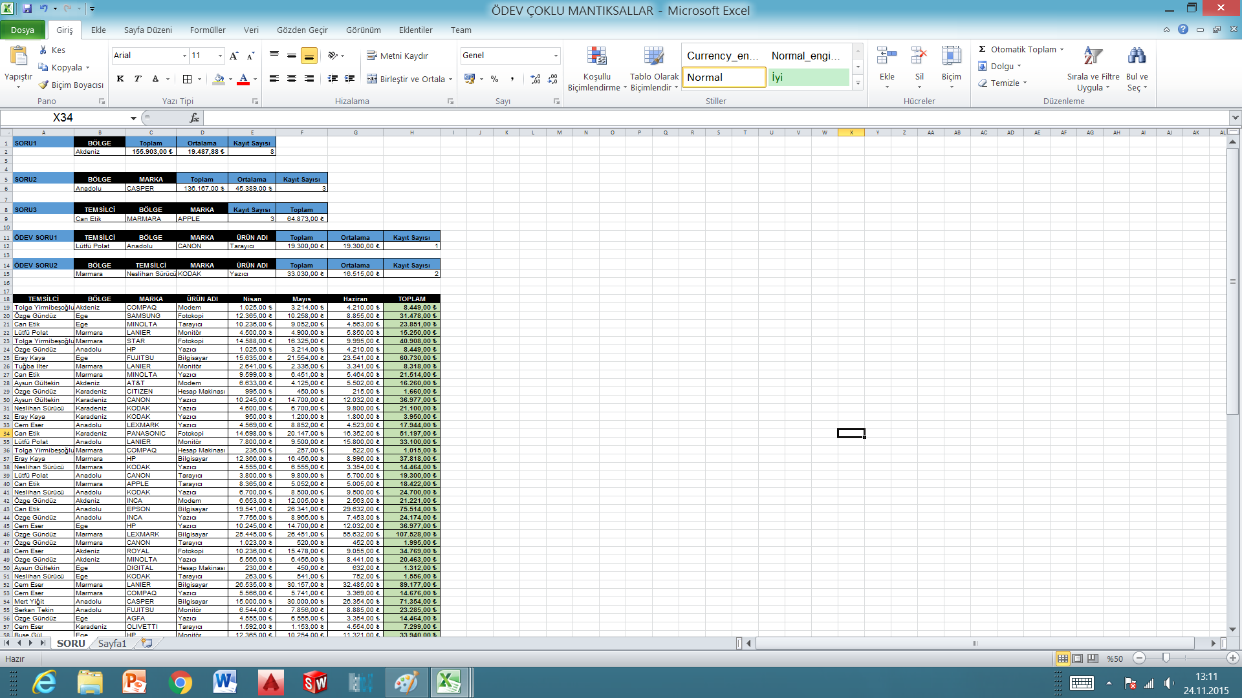Open the Excel Help question mark icon
Screen dimensions: 1242x698
tap(1183, 29)
